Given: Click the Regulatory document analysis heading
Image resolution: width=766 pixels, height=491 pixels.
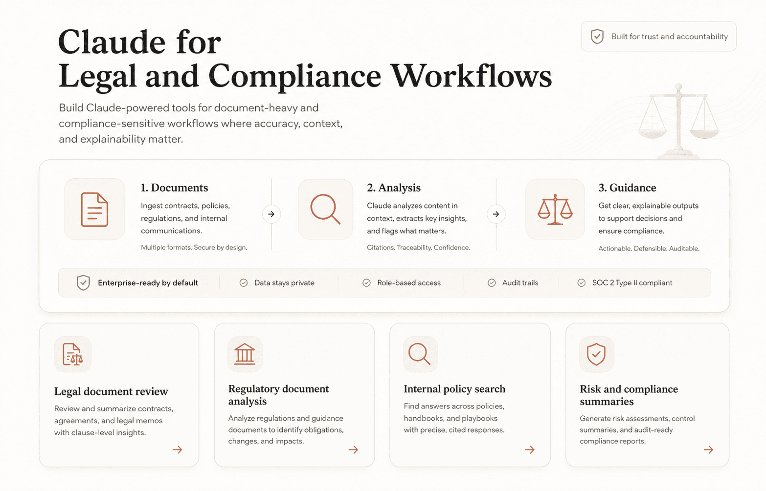Looking at the screenshot, I should click(278, 395).
